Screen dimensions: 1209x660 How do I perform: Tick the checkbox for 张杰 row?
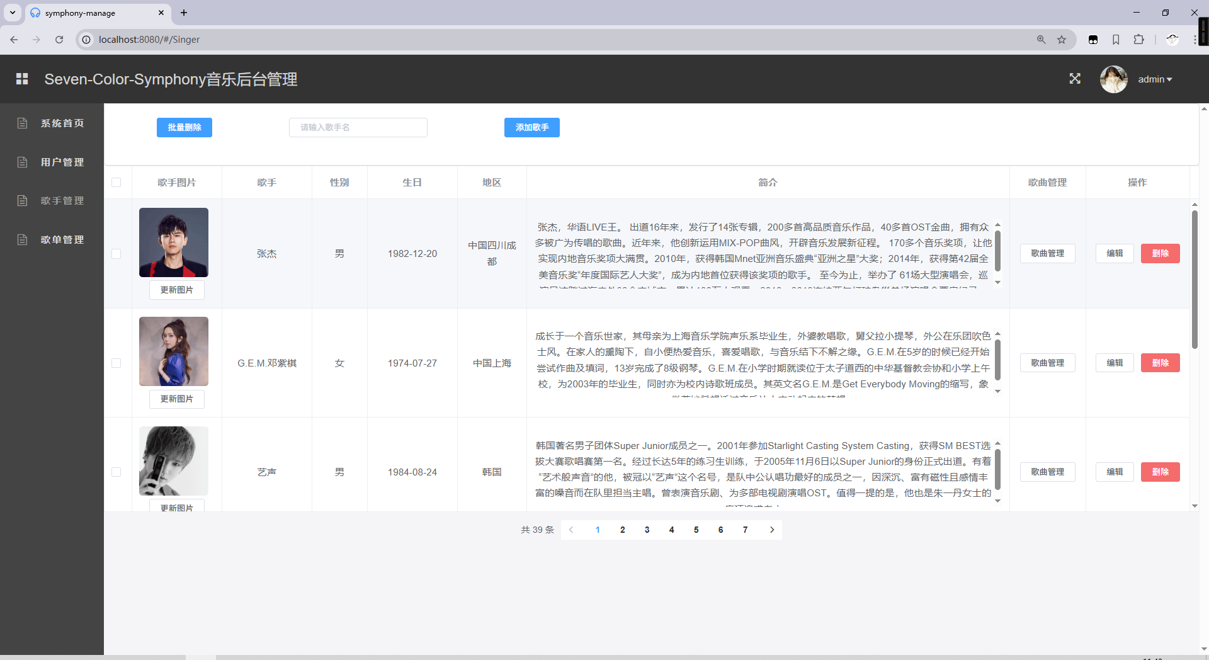coord(116,254)
